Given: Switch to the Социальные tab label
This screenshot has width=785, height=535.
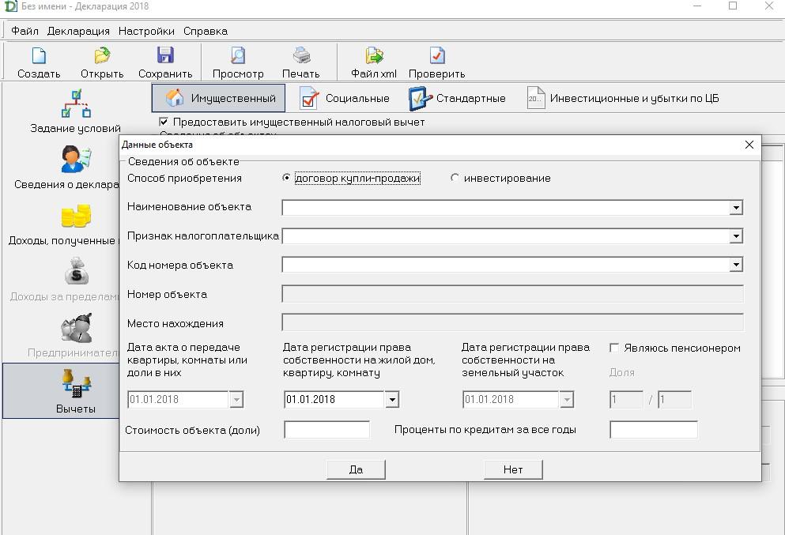Looking at the screenshot, I should tap(357, 98).
